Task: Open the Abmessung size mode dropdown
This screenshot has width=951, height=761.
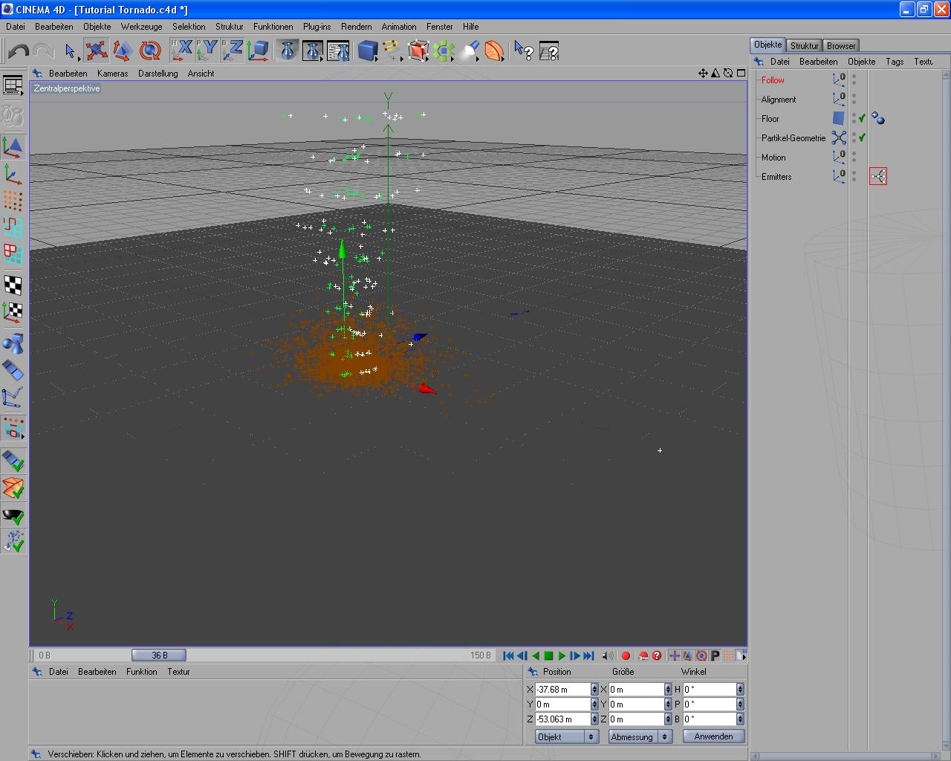Action: coord(640,736)
